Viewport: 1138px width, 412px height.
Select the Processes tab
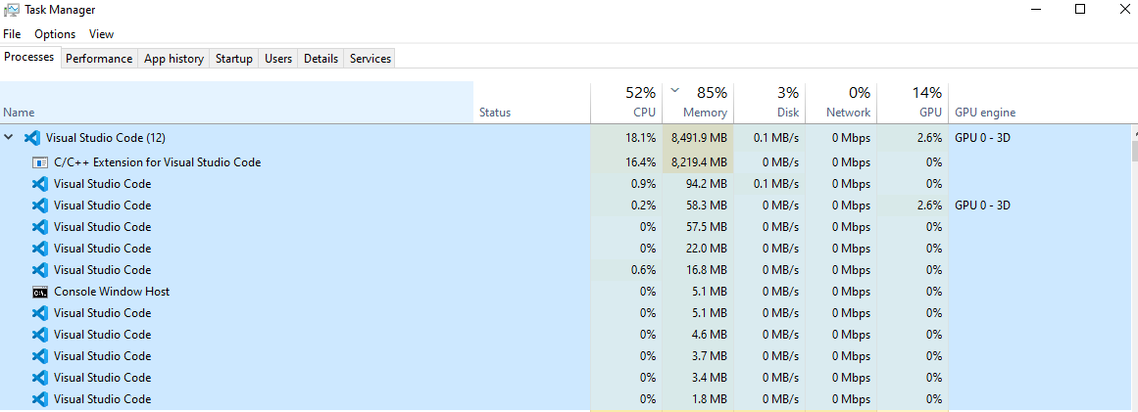(x=29, y=57)
